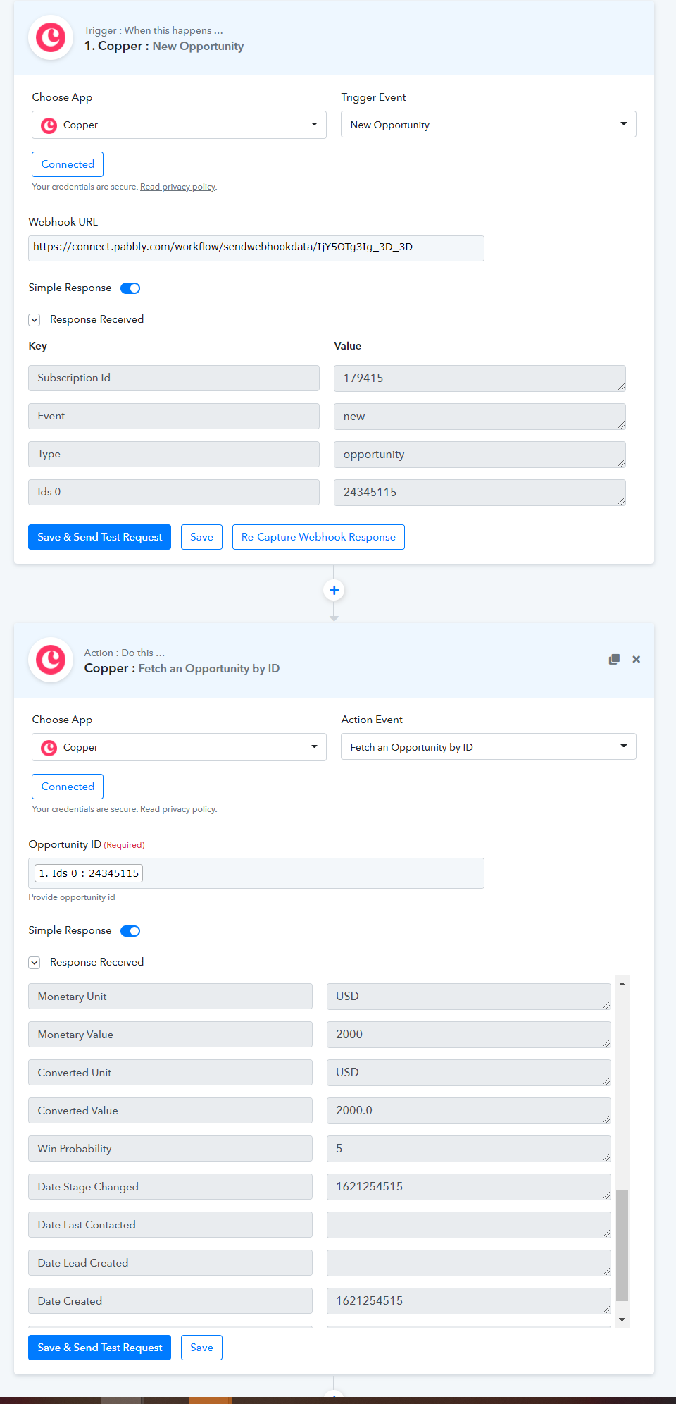Image resolution: width=676 pixels, height=1404 pixels.
Task: Click the Converted Unit value field showing USD
Action: (x=469, y=1073)
